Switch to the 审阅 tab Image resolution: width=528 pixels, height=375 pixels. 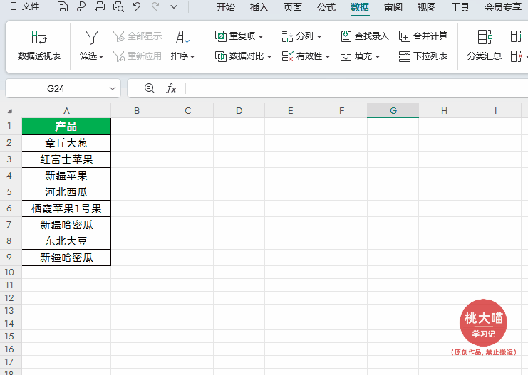coord(393,7)
